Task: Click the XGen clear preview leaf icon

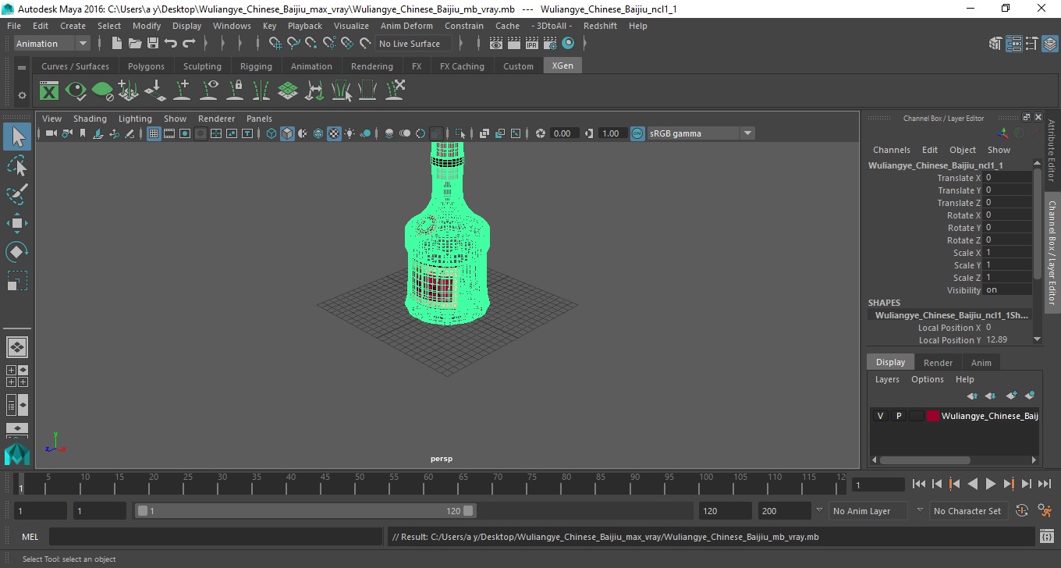Action: (x=102, y=91)
